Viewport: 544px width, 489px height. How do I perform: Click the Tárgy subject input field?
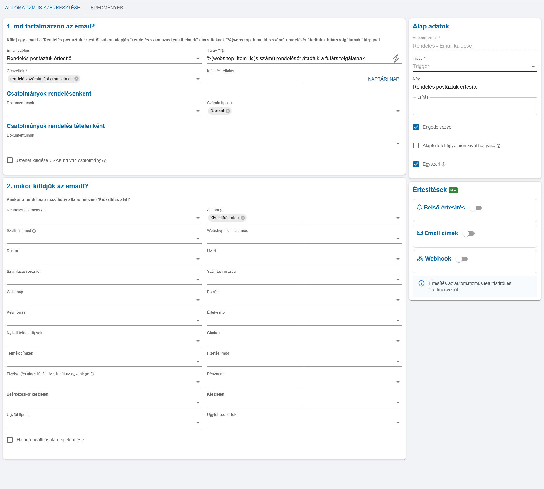click(x=298, y=59)
